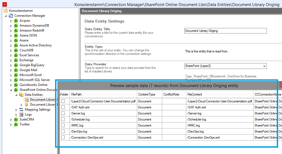Click the Data Entities folder icon
This screenshot has height=154, width=282.
[x=21, y=95]
